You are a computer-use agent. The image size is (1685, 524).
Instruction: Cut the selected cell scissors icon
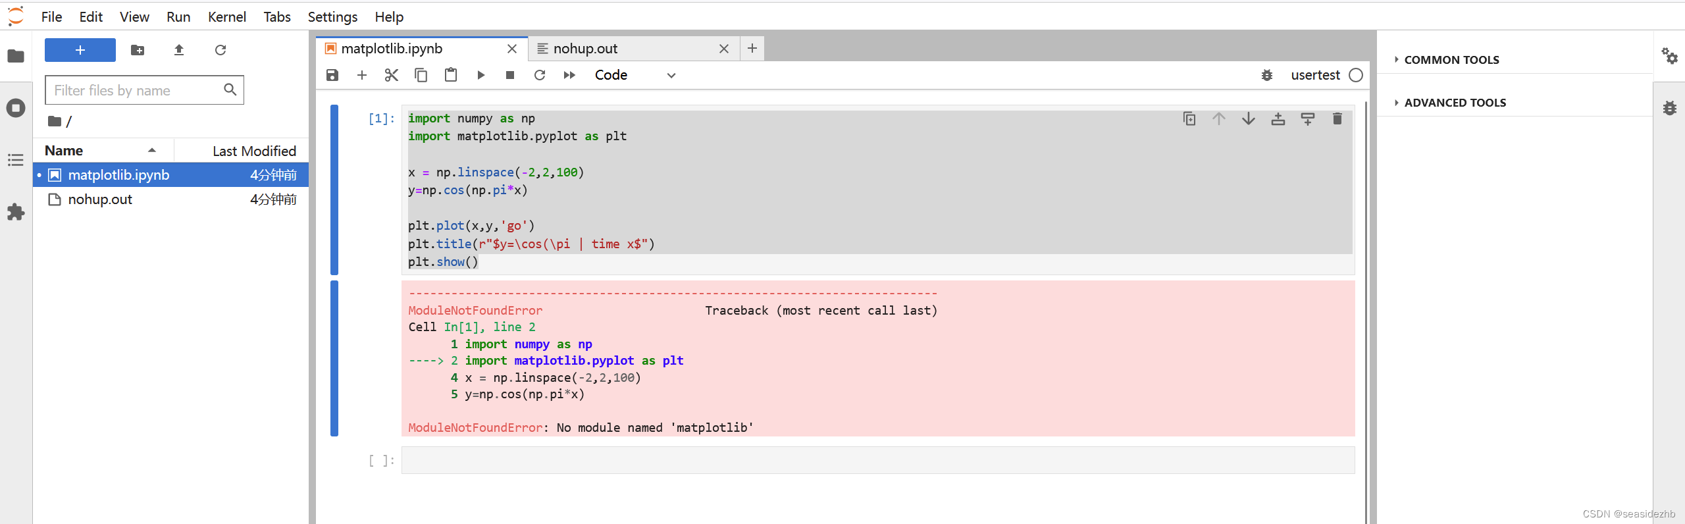coord(392,75)
